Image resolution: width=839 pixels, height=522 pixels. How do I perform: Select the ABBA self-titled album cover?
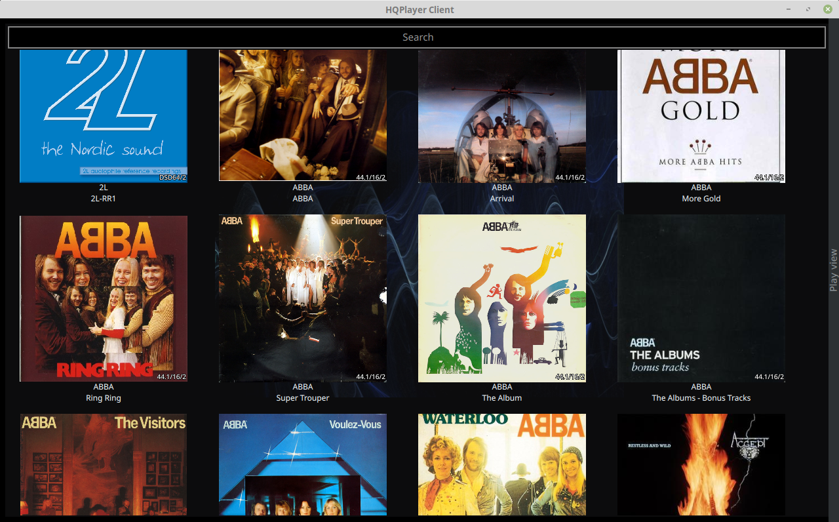tap(303, 115)
